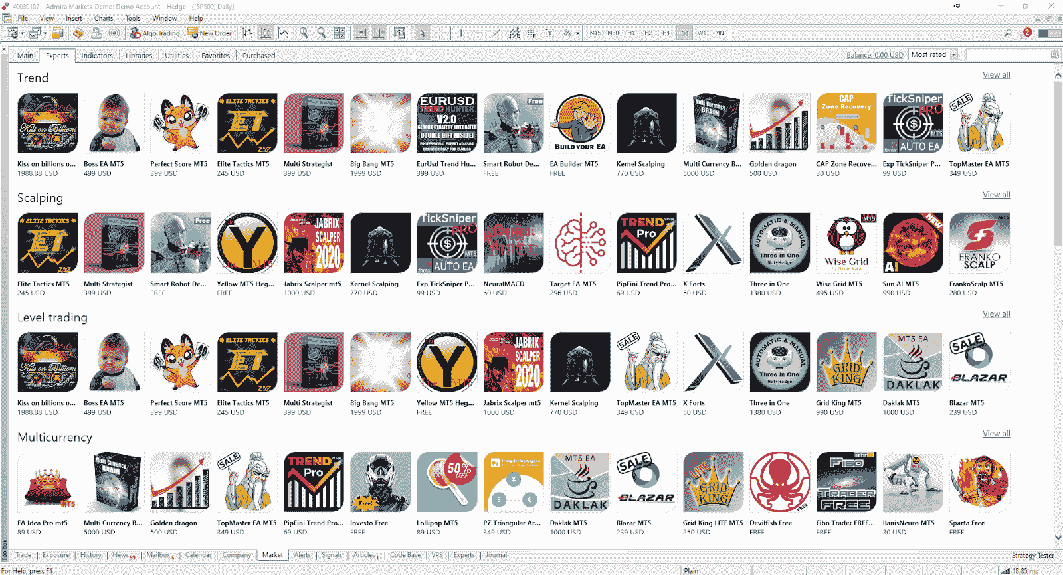1063x575 pixels.
Task: Open the Charts menu
Action: (x=104, y=18)
